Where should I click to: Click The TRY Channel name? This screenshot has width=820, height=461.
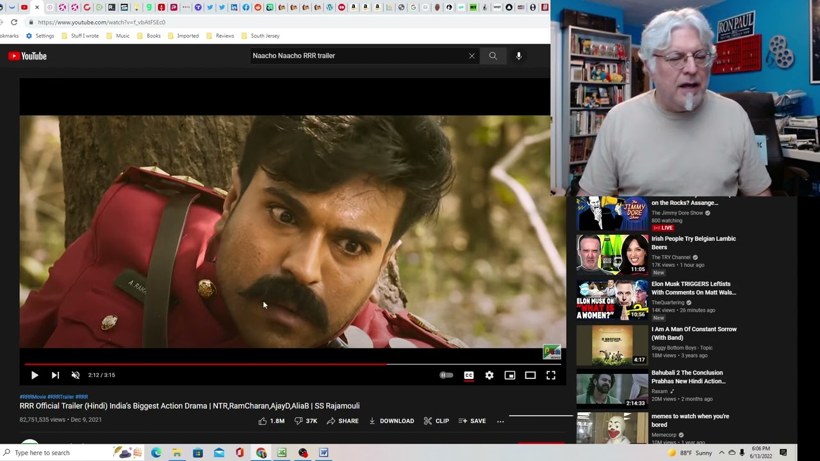[671, 257]
